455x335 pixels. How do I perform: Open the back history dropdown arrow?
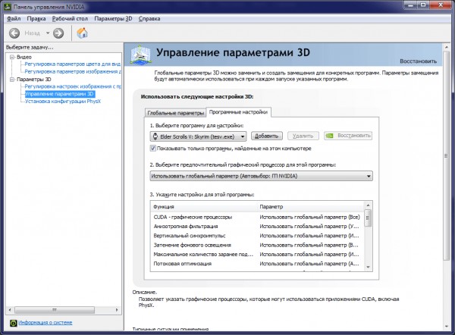pos(46,33)
